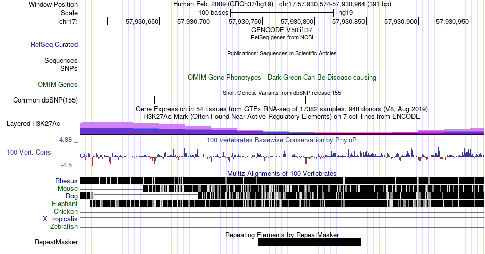Click the SNPs track label
Viewport: 485px width, 254px height.
tap(69, 68)
